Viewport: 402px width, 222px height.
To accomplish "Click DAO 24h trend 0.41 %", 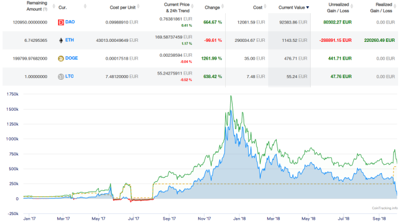I will coord(187,26).
